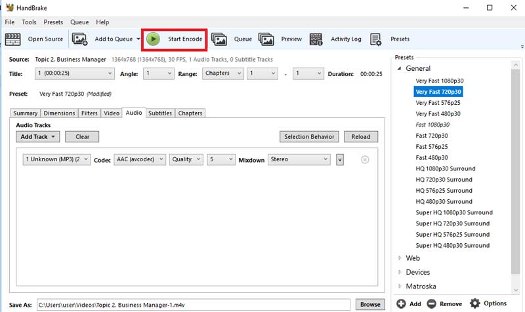Select the Super HQ 1080p30 Surround preset
The image size is (525, 312).
454,212
